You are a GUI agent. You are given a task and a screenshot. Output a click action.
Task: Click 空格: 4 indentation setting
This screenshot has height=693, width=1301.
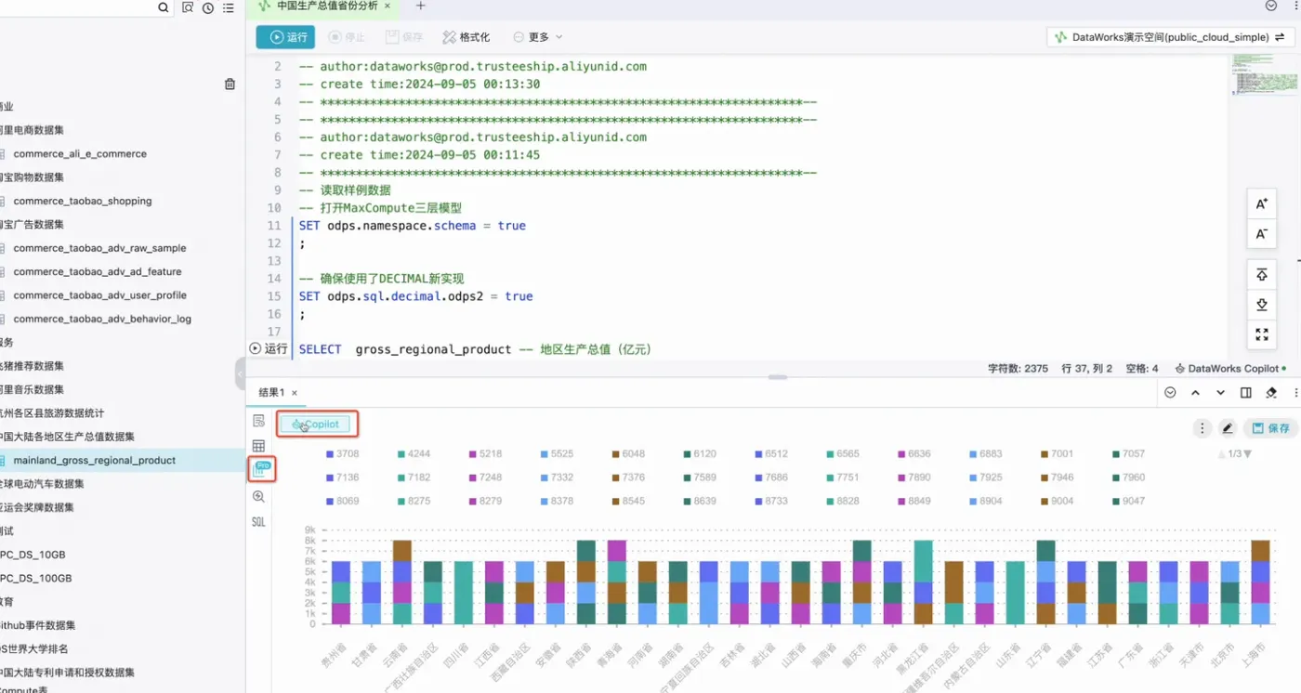(x=1142, y=369)
